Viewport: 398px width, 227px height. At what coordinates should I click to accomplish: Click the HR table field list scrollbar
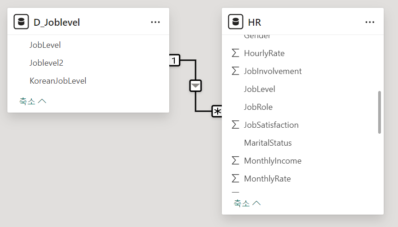(380, 112)
